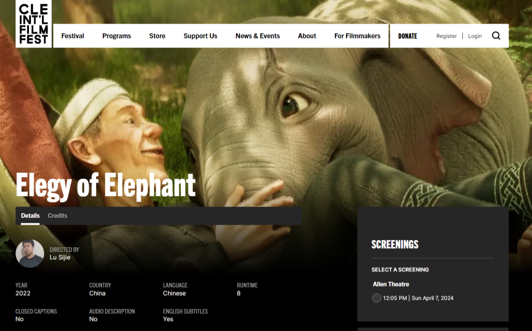Image resolution: width=532 pixels, height=331 pixels.
Task: Open the Programs menu
Action: 116,36
